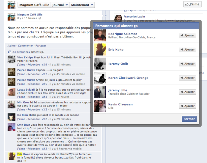The width and height of the screenshot is (207, 163).
Task: Add Jeremy Lille with Ajouter
Action: click(x=187, y=92)
